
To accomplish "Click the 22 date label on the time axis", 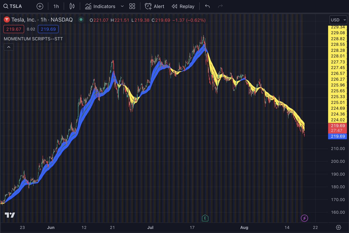I will coord(315,227).
